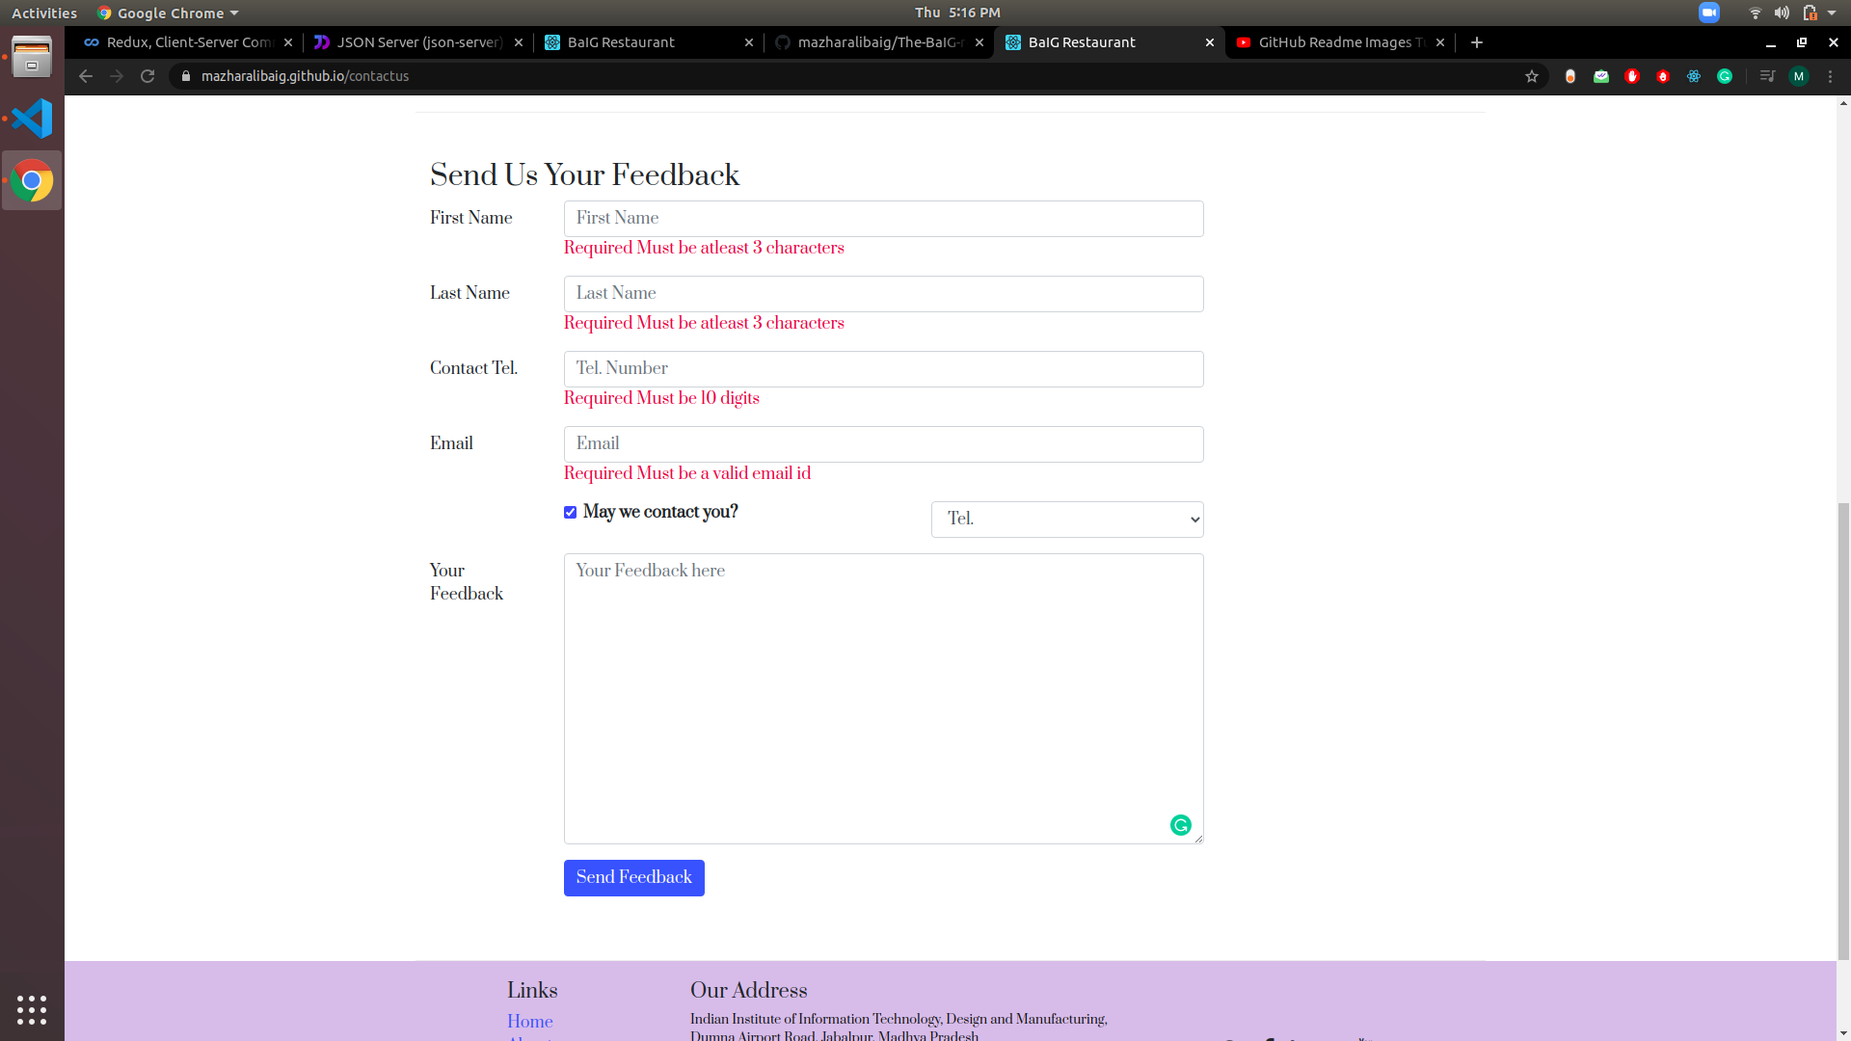Open the React Developer Tools extension
Screen dimensions: 1851x1041
(x=1694, y=76)
